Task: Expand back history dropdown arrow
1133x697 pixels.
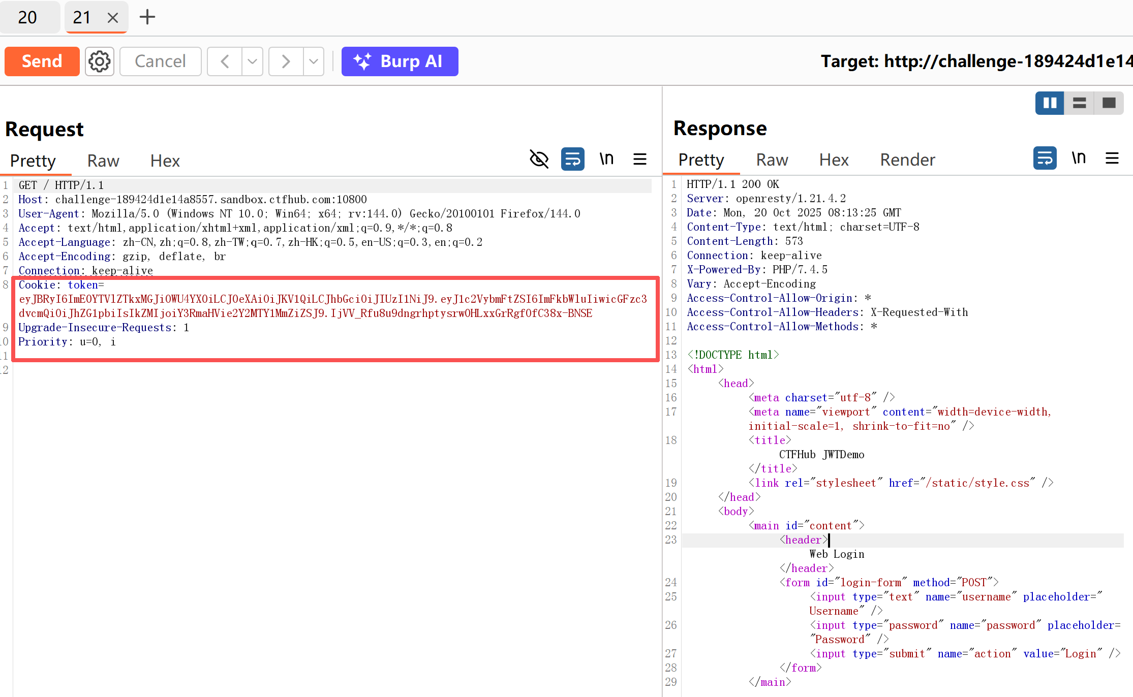Action: 253,61
